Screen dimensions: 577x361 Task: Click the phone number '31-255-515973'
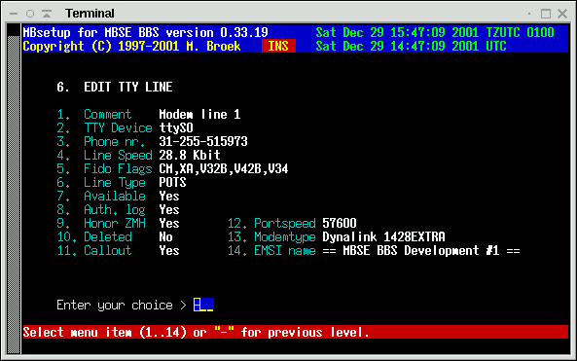click(203, 141)
